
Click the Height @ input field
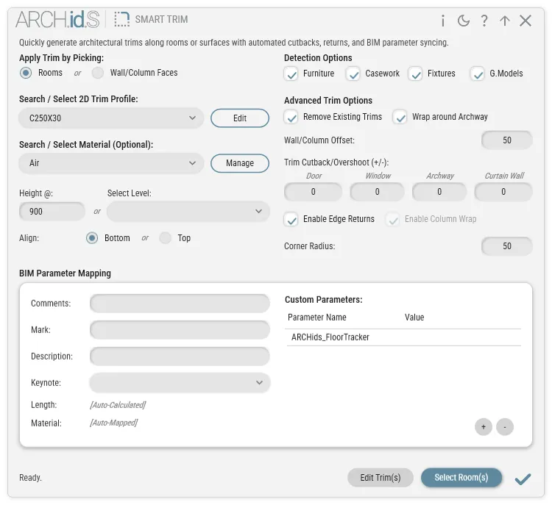(52, 212)
